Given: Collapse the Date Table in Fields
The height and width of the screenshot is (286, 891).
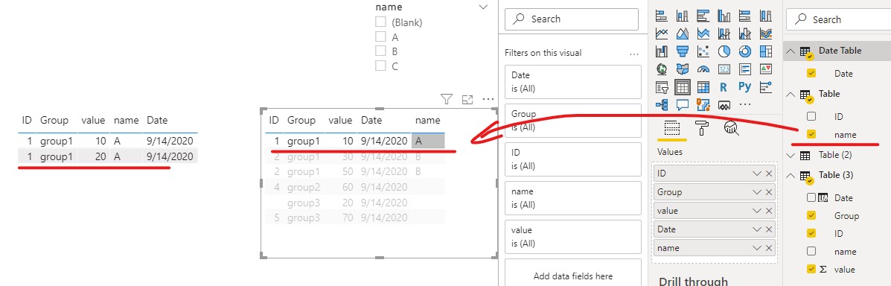Looking at the screenshot, I should [791, 51].
